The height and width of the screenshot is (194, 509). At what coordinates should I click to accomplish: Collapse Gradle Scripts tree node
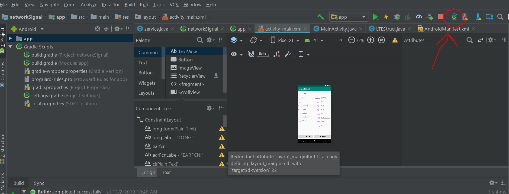click(x=10, y=47)
